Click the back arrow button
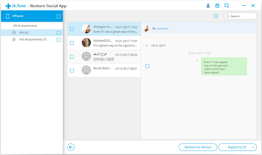Image resolution: width=262 pixels, height=155 pixels. point(71,147)
